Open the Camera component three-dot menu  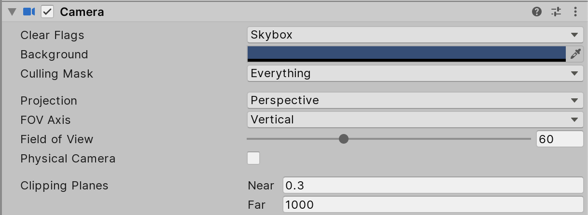pos(575,12)
